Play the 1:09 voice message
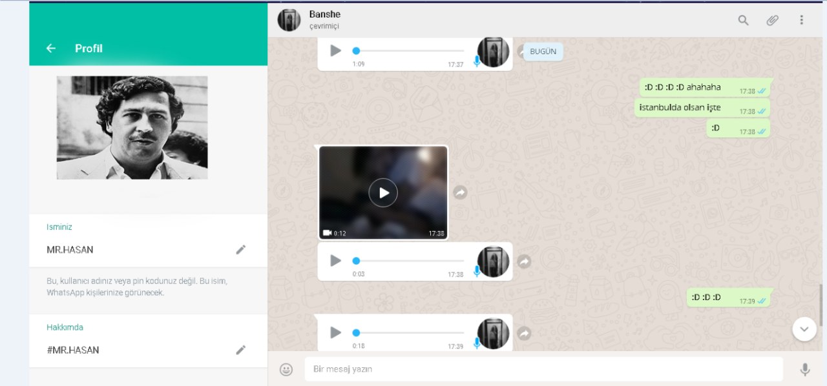 coord(335,50)
